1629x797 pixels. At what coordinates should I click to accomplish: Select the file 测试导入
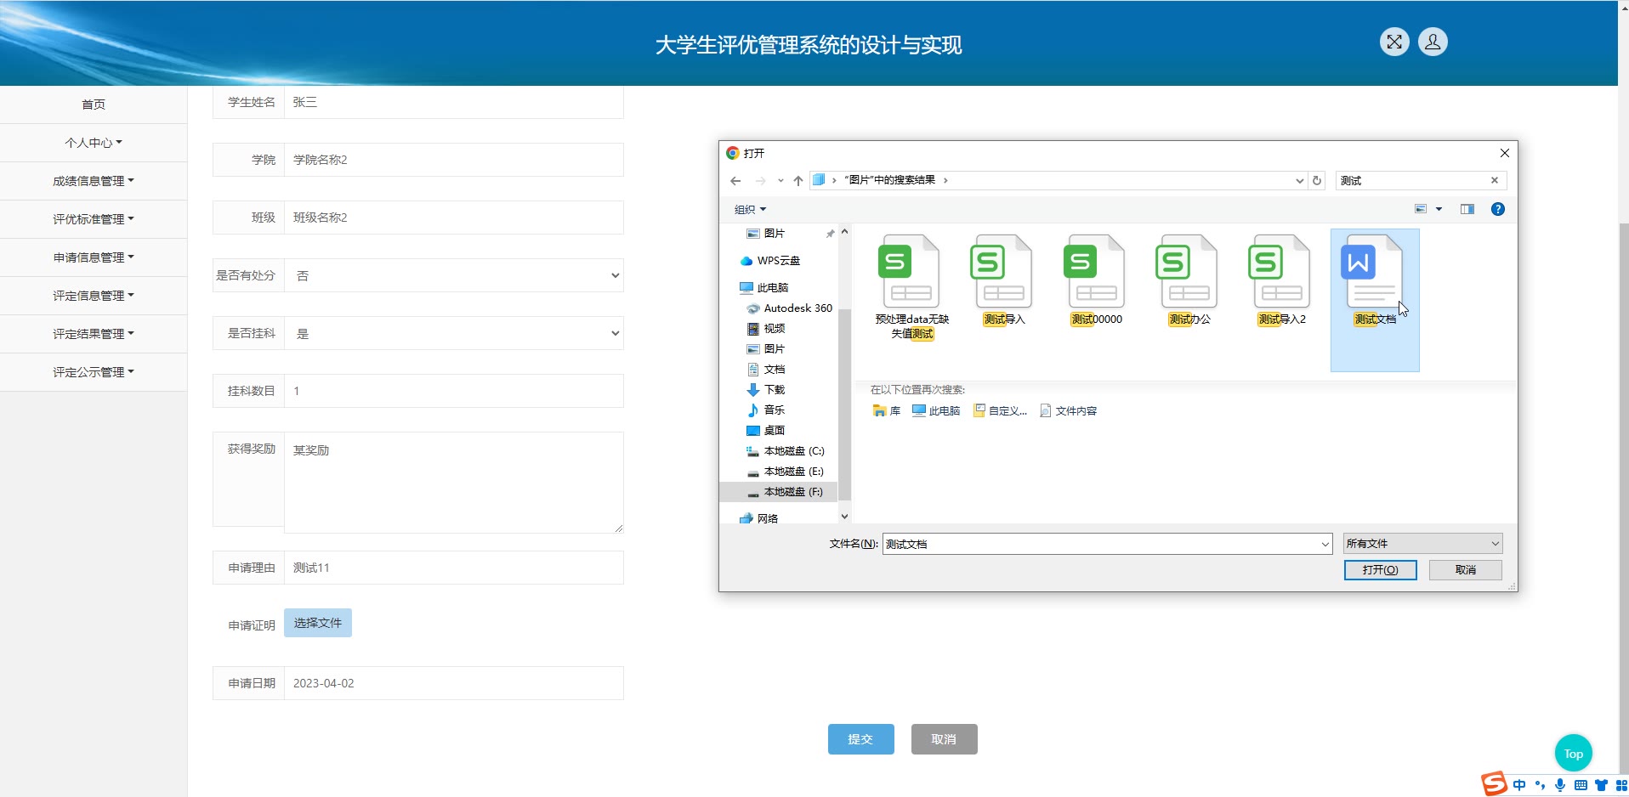pyautogui.click(x=1004, y=280)
